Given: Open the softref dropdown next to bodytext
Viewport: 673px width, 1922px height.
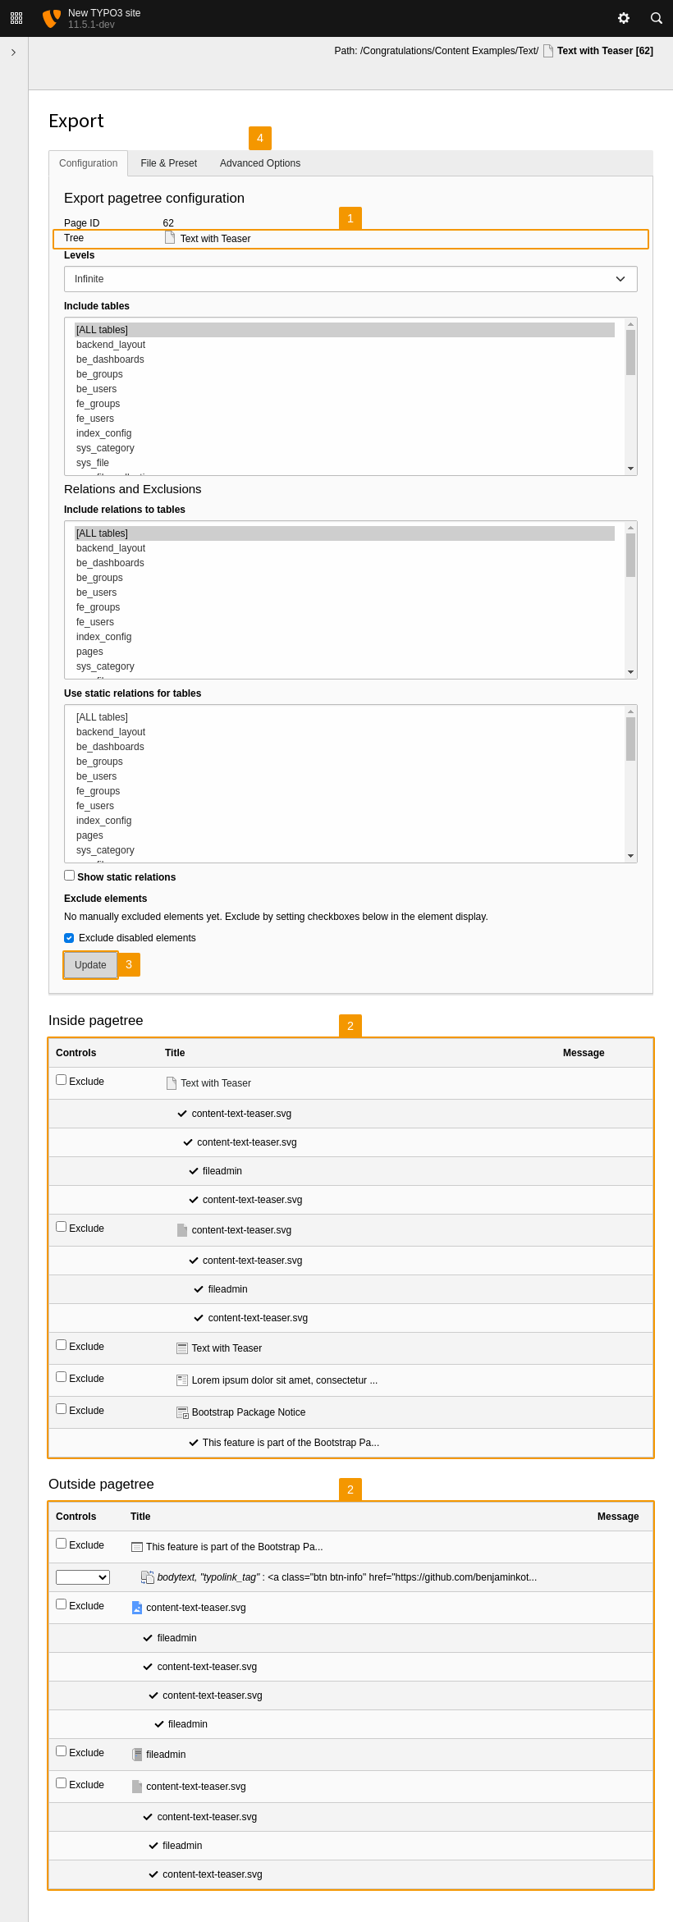Looking at the screenshot, I should [x=82, y=1577].
